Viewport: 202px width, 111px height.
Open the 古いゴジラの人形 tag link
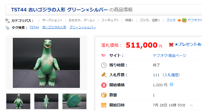pyautogui.click(x=54, y=27)
